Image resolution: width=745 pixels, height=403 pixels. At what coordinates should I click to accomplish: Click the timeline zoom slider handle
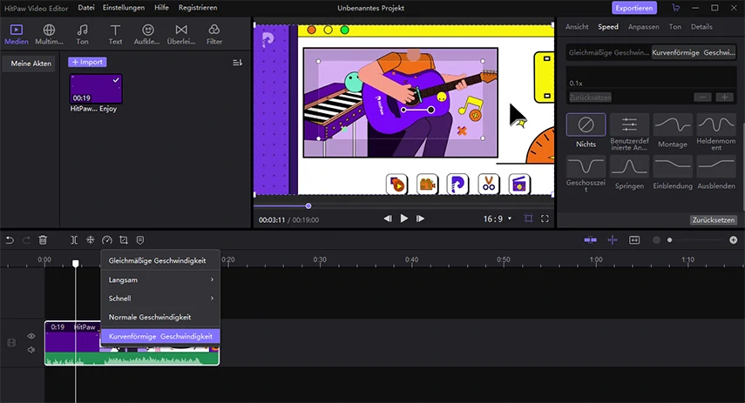[x=669, y=240]
